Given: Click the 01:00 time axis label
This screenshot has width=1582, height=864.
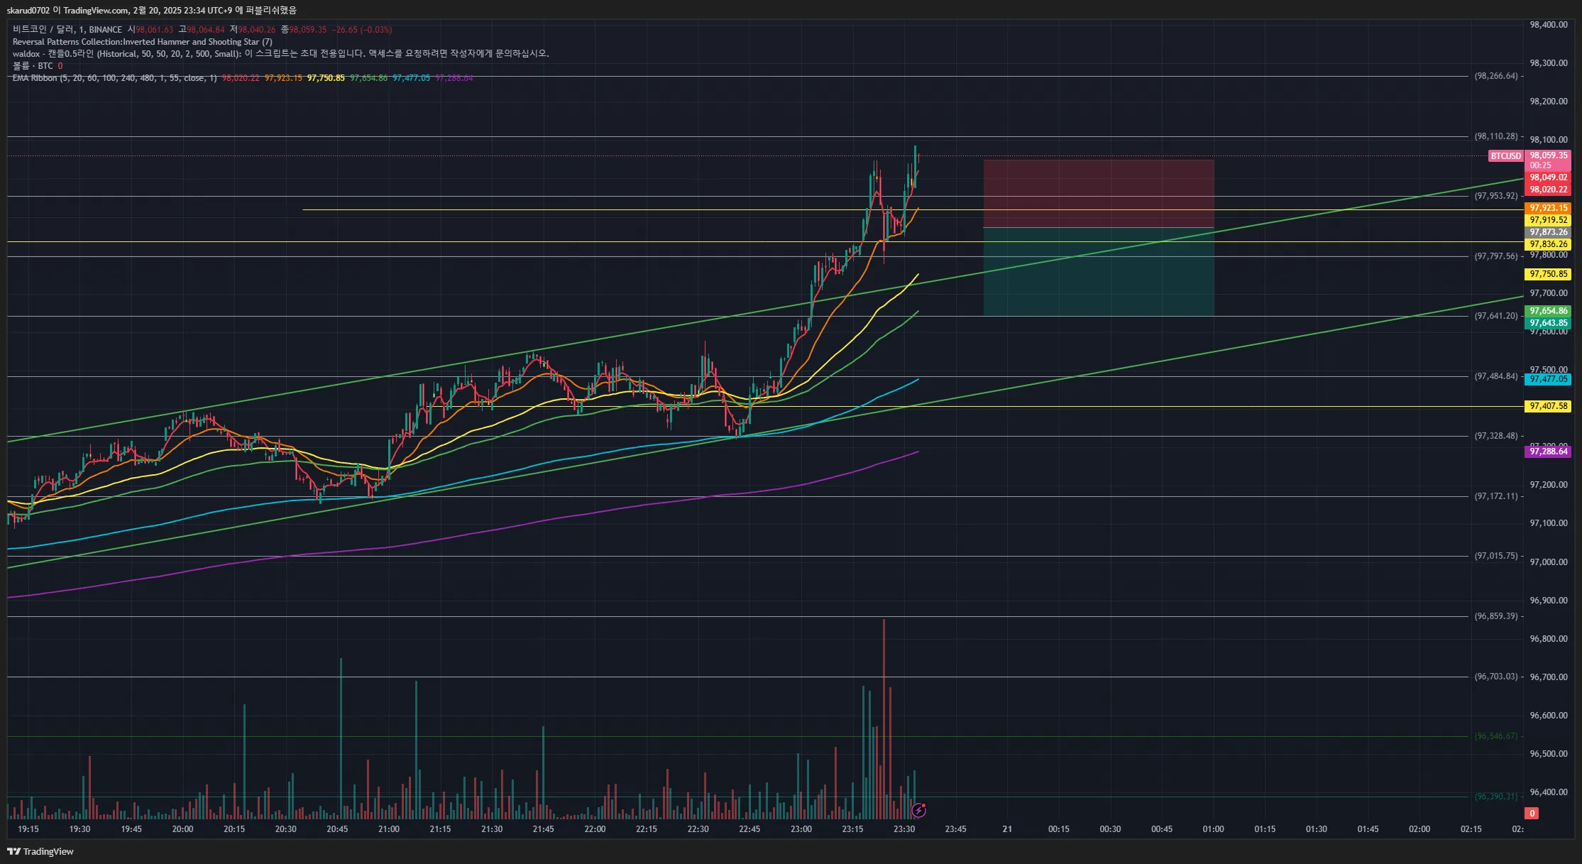Looking at the screenshot, I should pyautogui.click(x=1214, y=829).
